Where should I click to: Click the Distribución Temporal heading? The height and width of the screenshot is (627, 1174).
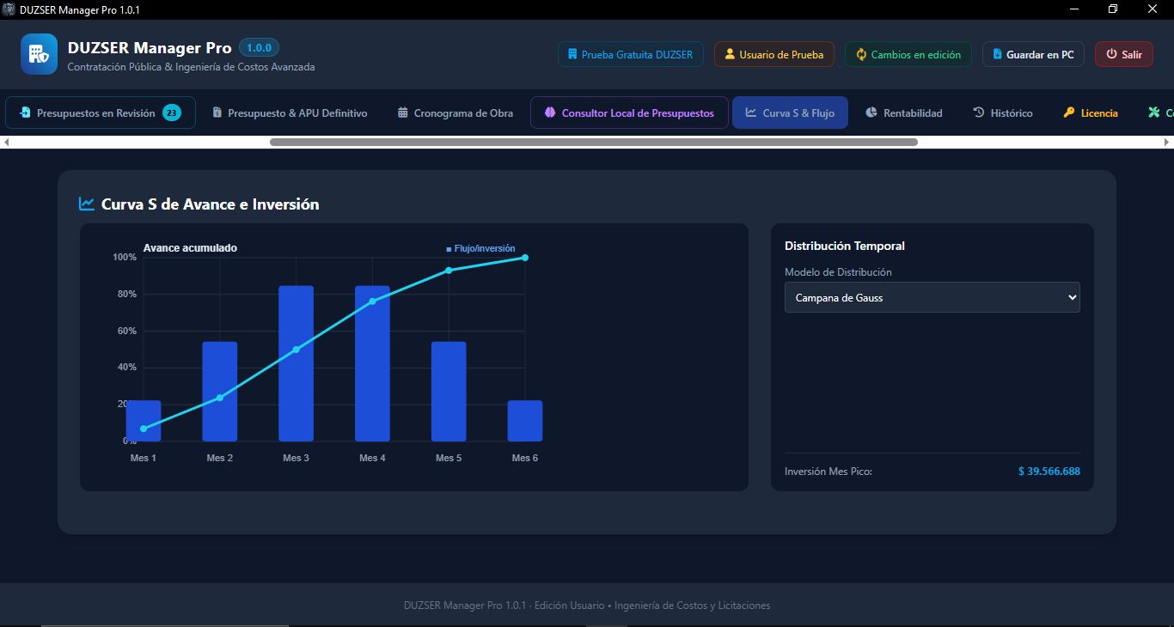845,246
